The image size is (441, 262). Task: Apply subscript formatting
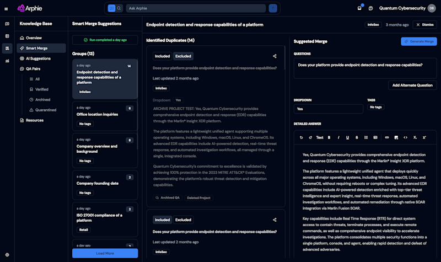tap(415, 137)
